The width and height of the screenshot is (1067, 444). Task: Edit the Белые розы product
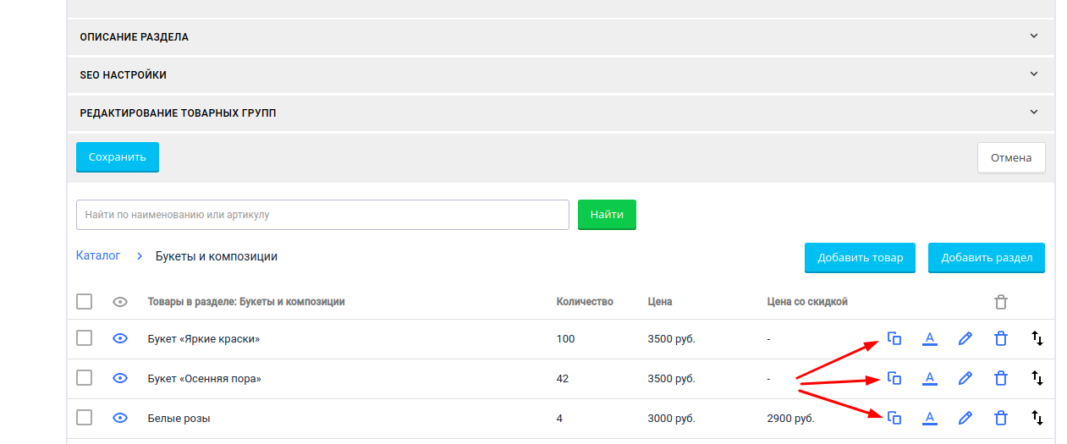[965, 418]
